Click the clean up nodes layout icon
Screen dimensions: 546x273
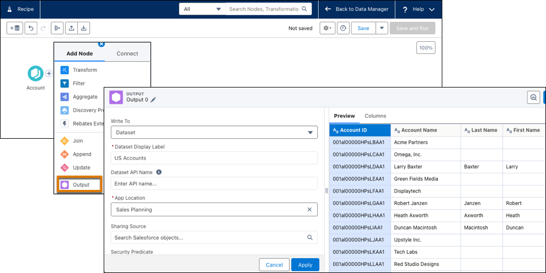57,28
